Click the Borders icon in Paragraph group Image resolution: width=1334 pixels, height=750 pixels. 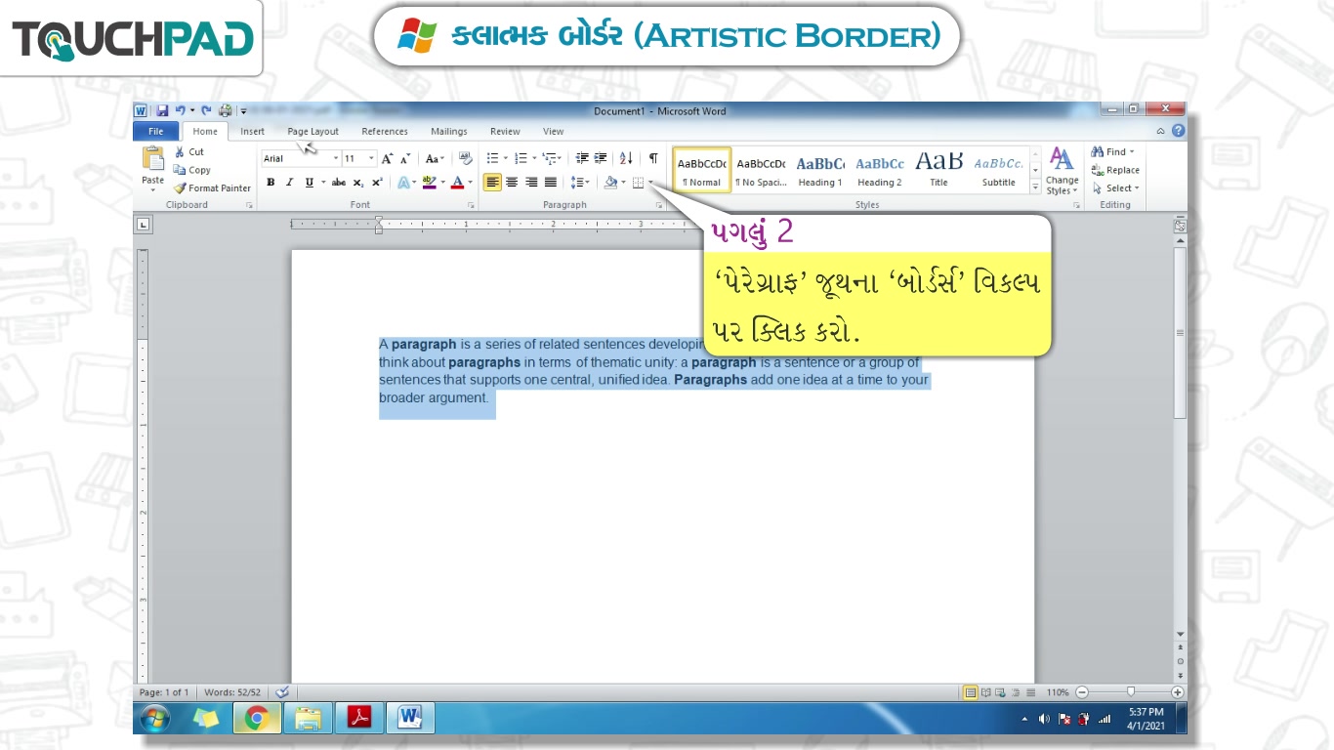pyautogui.click(x=639, y=183)
